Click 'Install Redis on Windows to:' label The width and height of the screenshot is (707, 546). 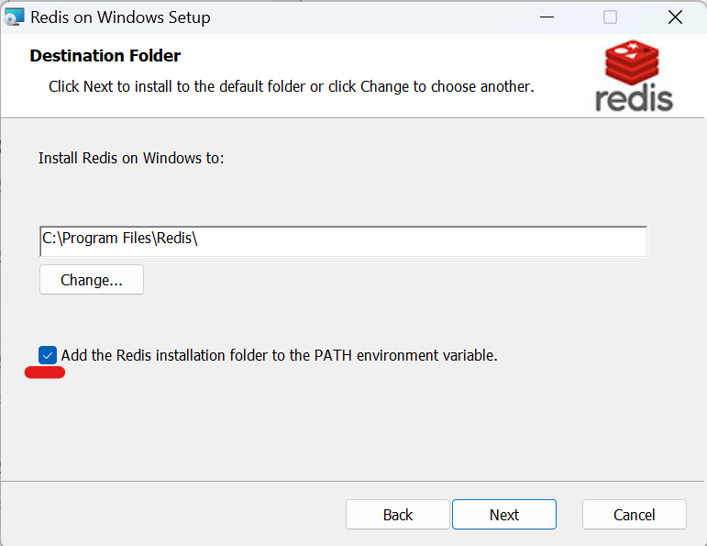pos(131,158)
